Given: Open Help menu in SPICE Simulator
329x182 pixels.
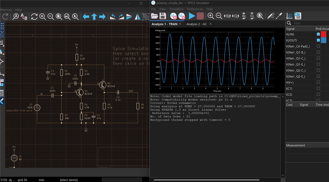Looking at the screenshot, I should click(x=210, y=9).
